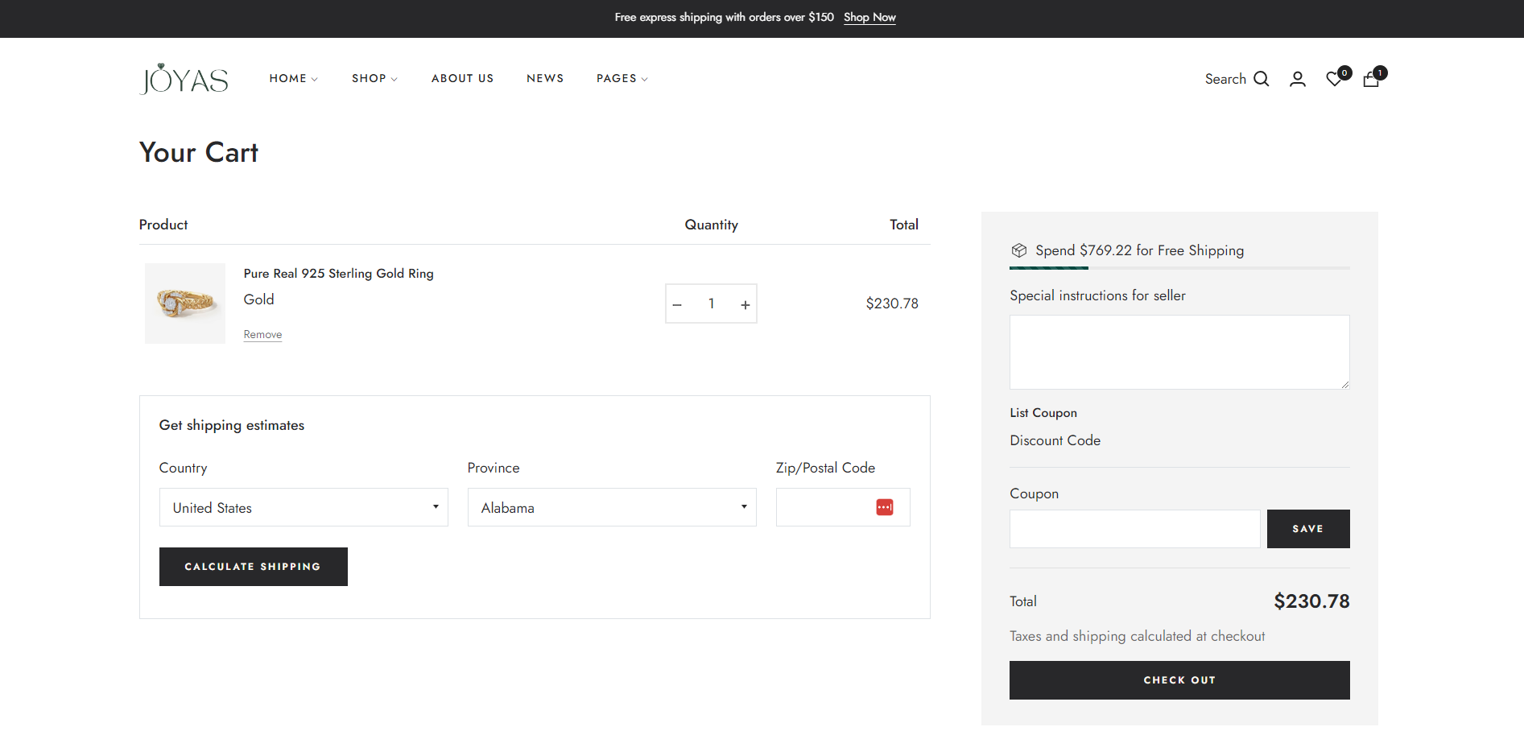Expand the HOME menu
This screenshot has width=1524, height=735.
(x=294, y=78)
